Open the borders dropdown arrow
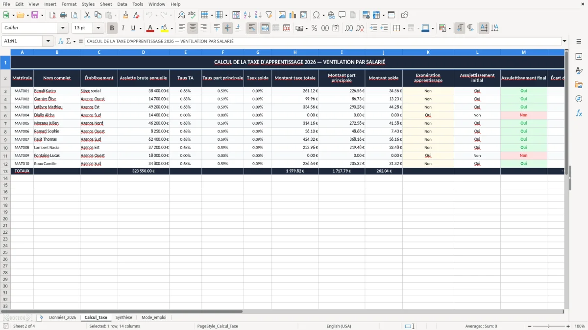The image size is (588, 330). 403,28
